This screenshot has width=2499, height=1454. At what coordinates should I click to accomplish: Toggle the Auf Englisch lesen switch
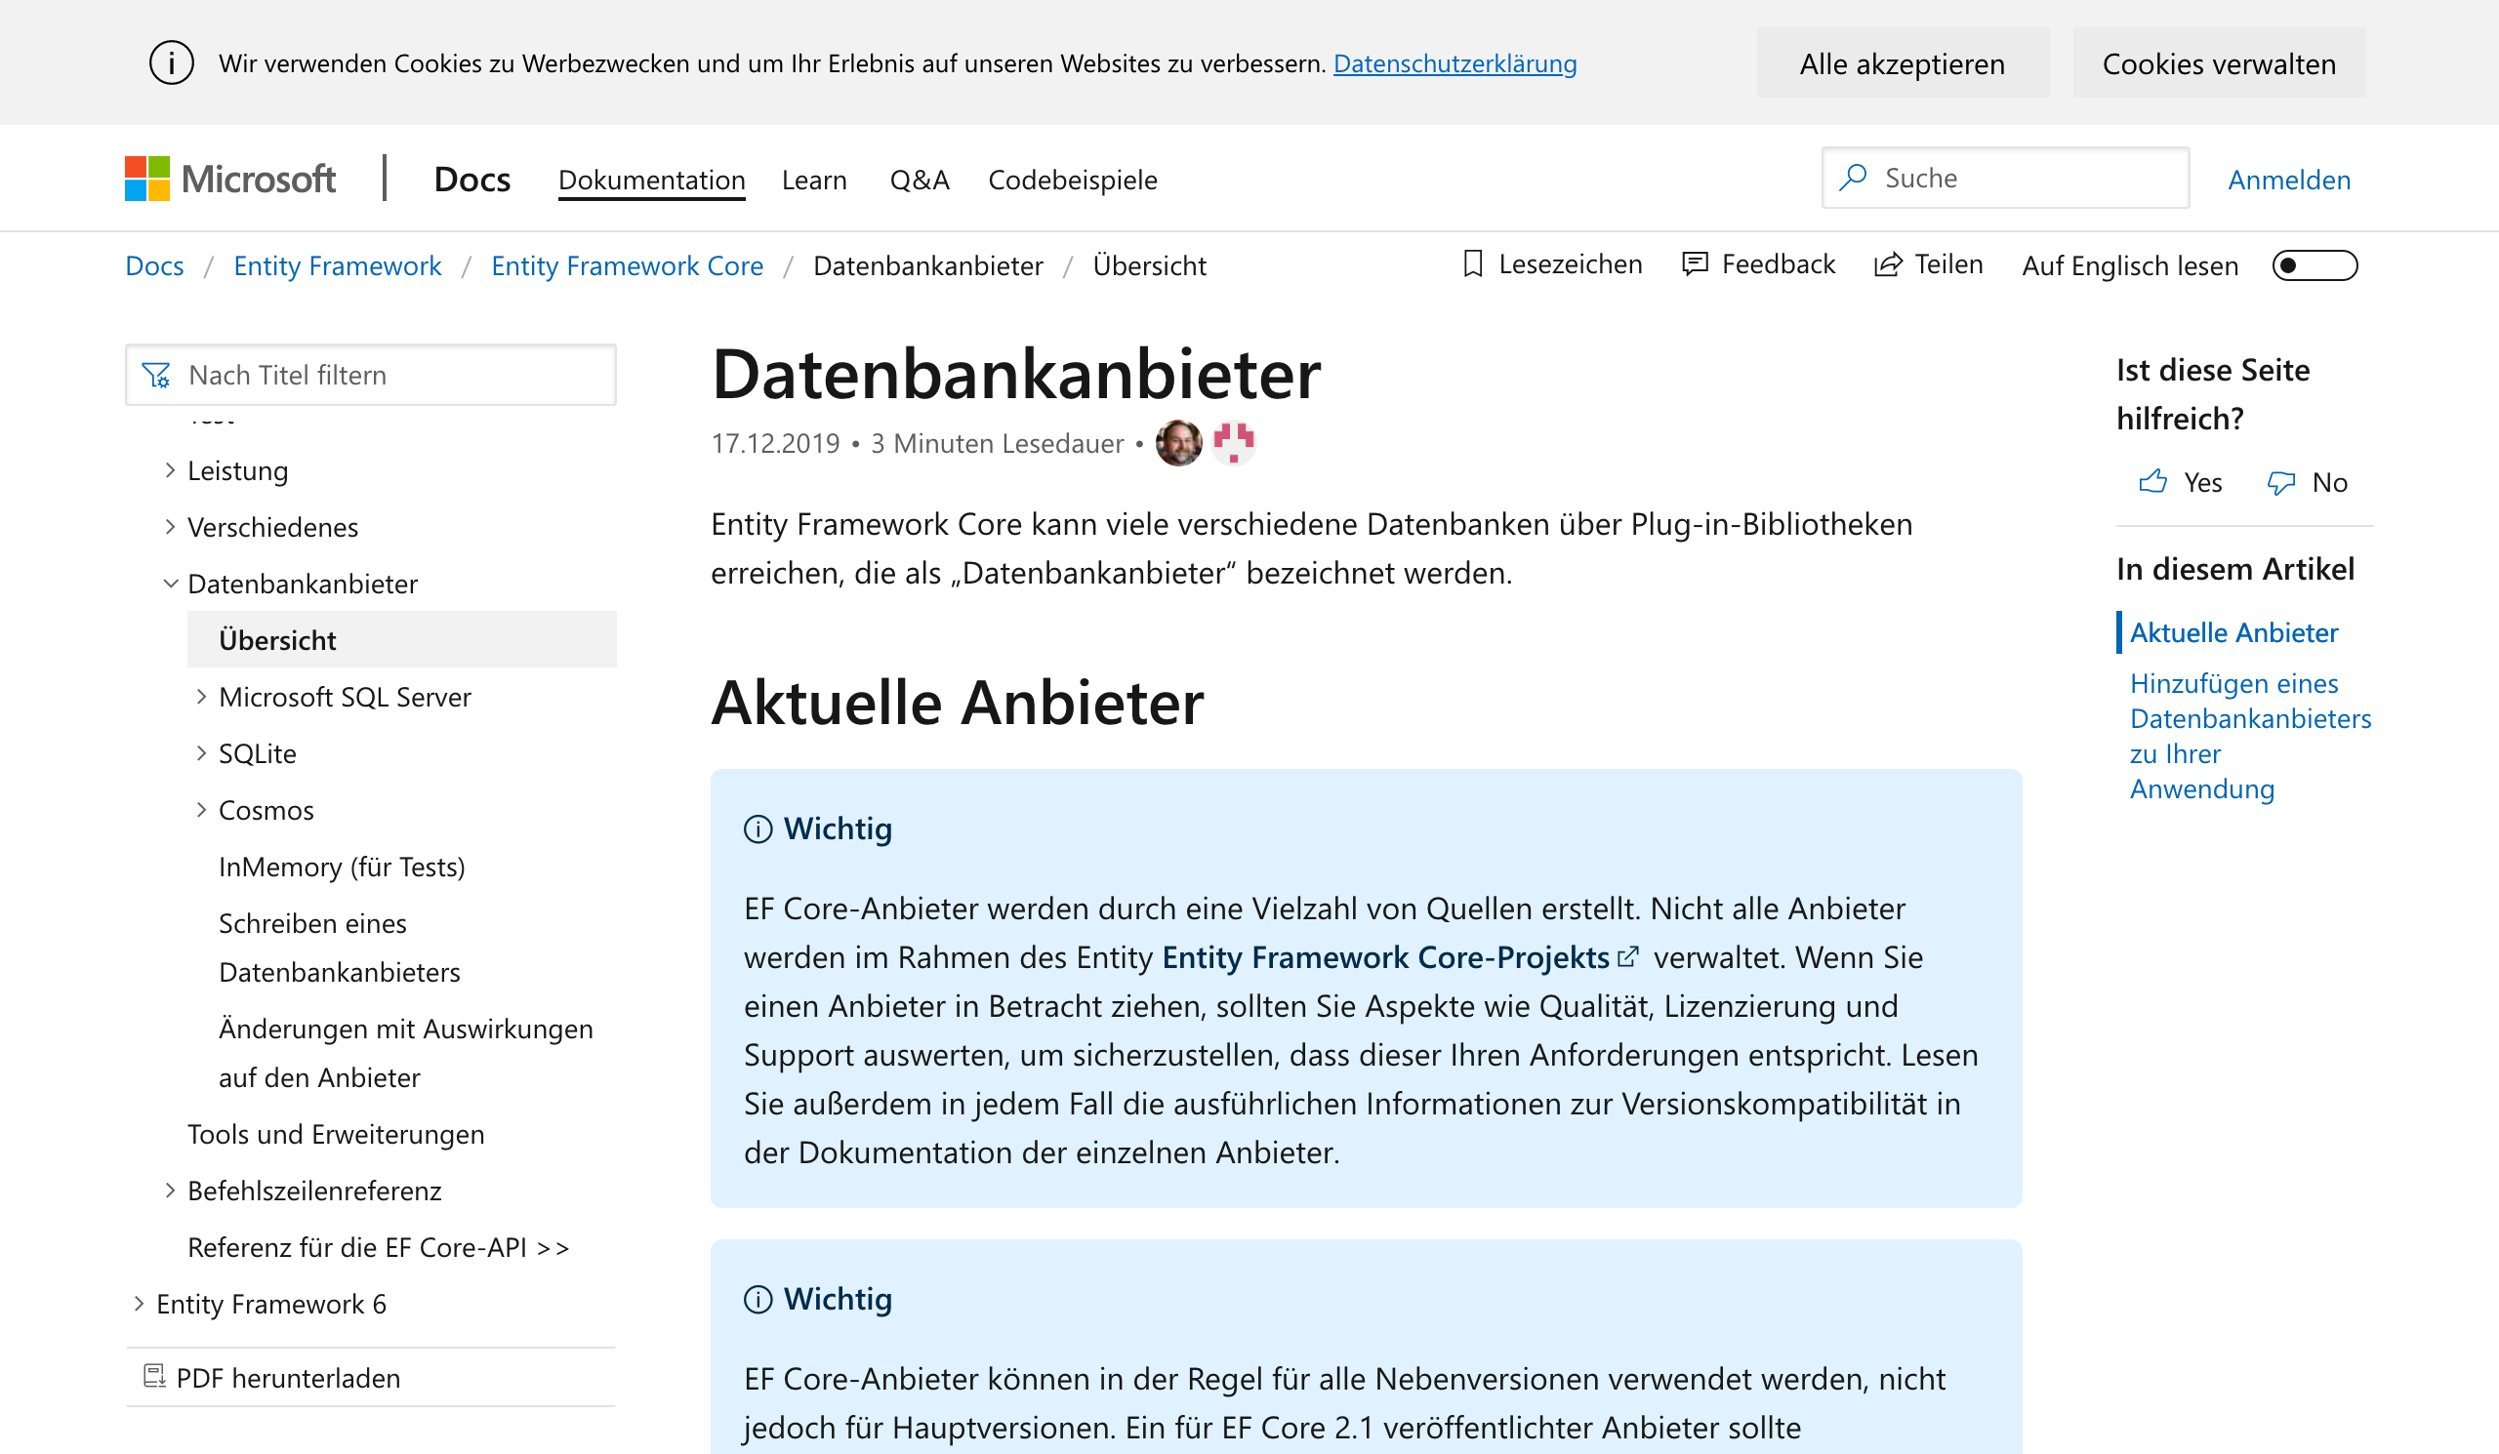[2315, 265]
